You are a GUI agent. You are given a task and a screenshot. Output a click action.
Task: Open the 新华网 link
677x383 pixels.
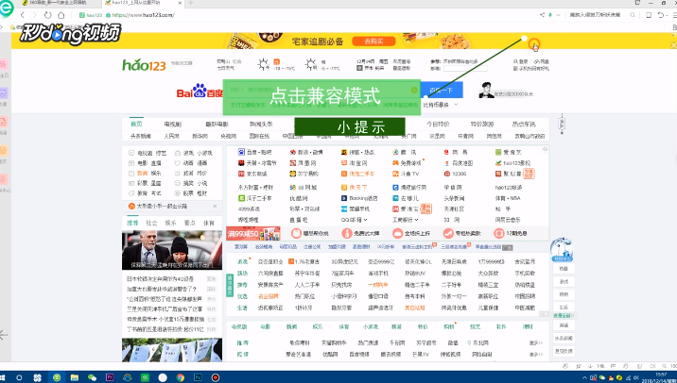pos(200,136)
